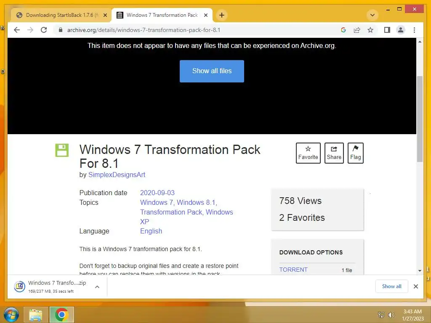The image size is (431, 323).
Task: Open the Transformation Pack topic link
Action: (171, 212)
